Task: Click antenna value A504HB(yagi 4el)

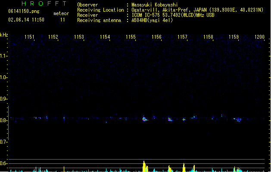Action: (152, 20)
